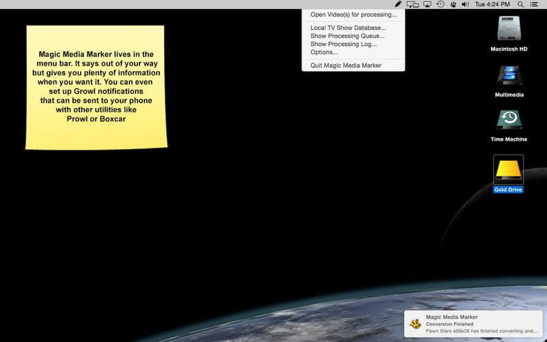Click the Time Machine clock menu bar icon
547x342 pixels.
[x=440, y=4]
